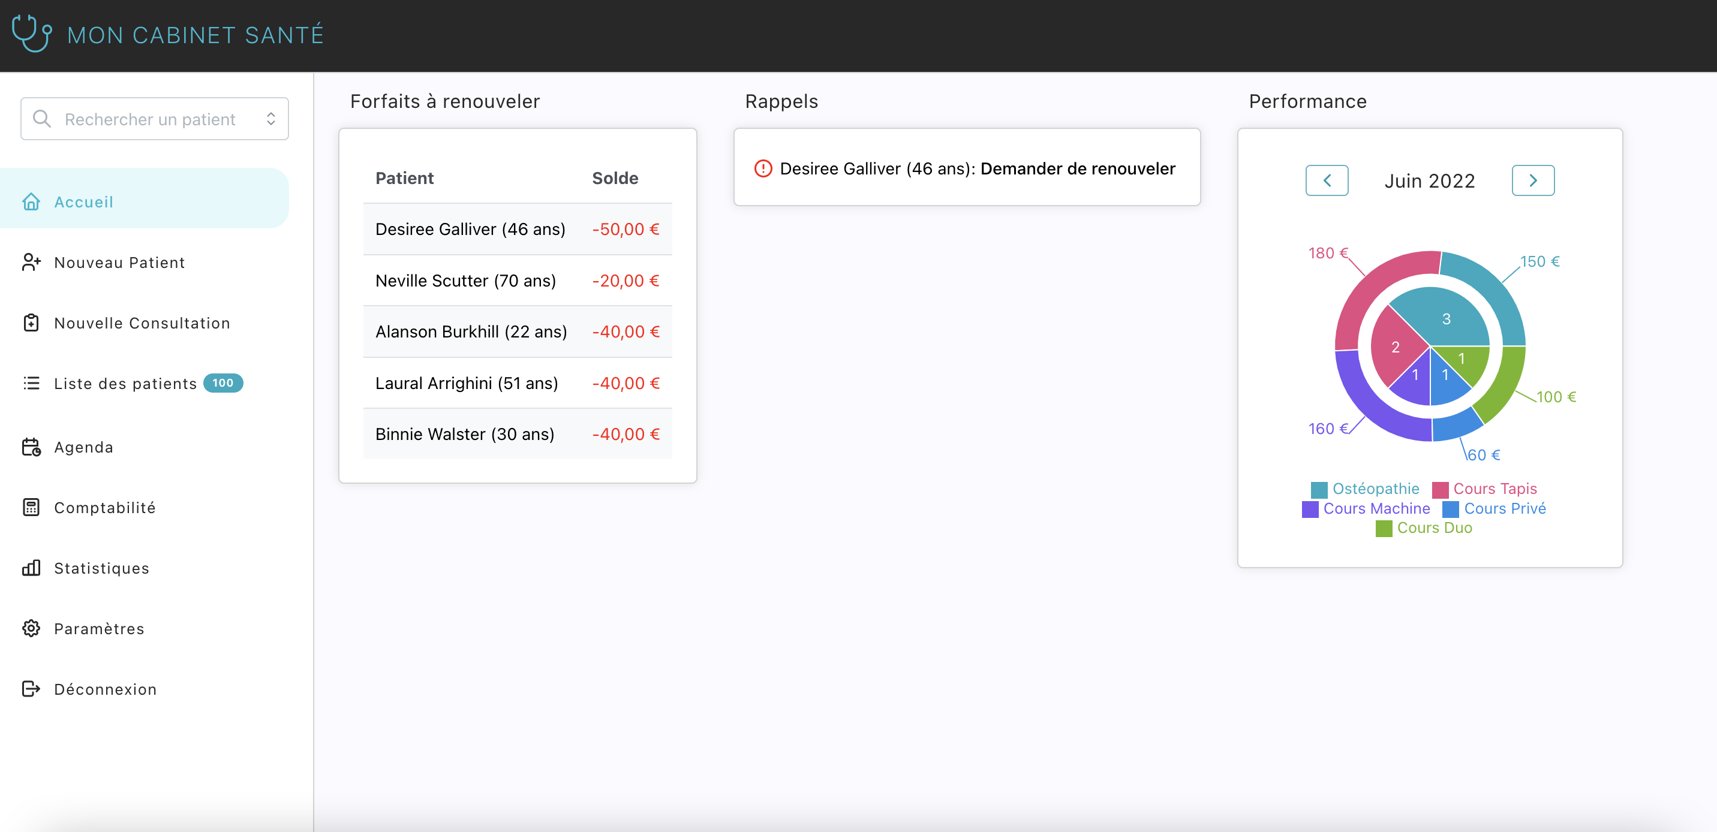Click the Nouvelle Consultation clipboard icon
The height and width of the screenshot is (832, 1717).
pyautogui.click(x=31, y=323)
